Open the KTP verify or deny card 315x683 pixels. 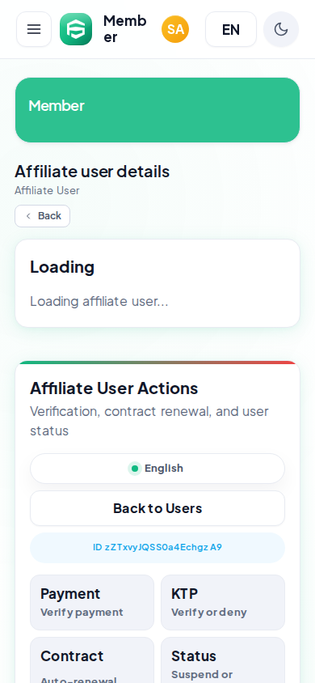pyautogui.click(x=223, y=602)
